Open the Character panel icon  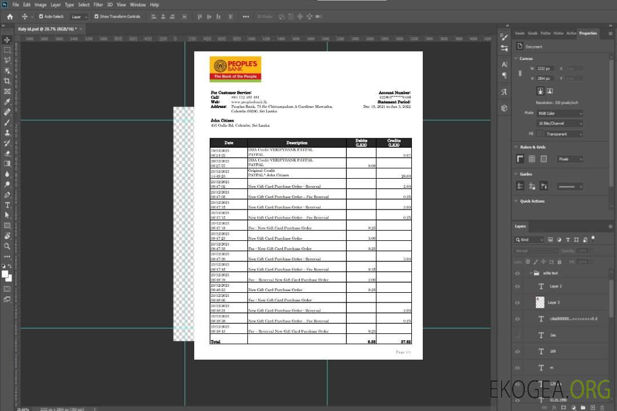coord(504,64)
